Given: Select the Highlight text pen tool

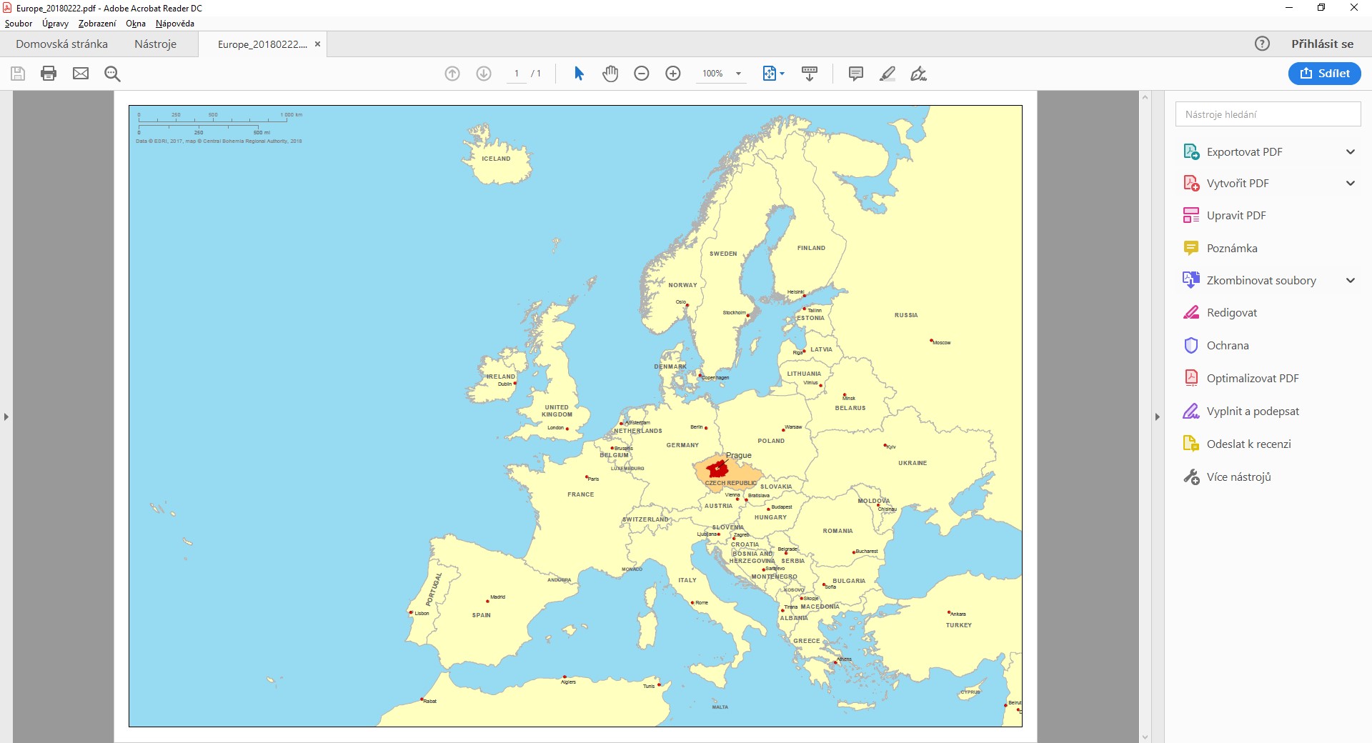Looking at the screenshot, I should point(887,74).
